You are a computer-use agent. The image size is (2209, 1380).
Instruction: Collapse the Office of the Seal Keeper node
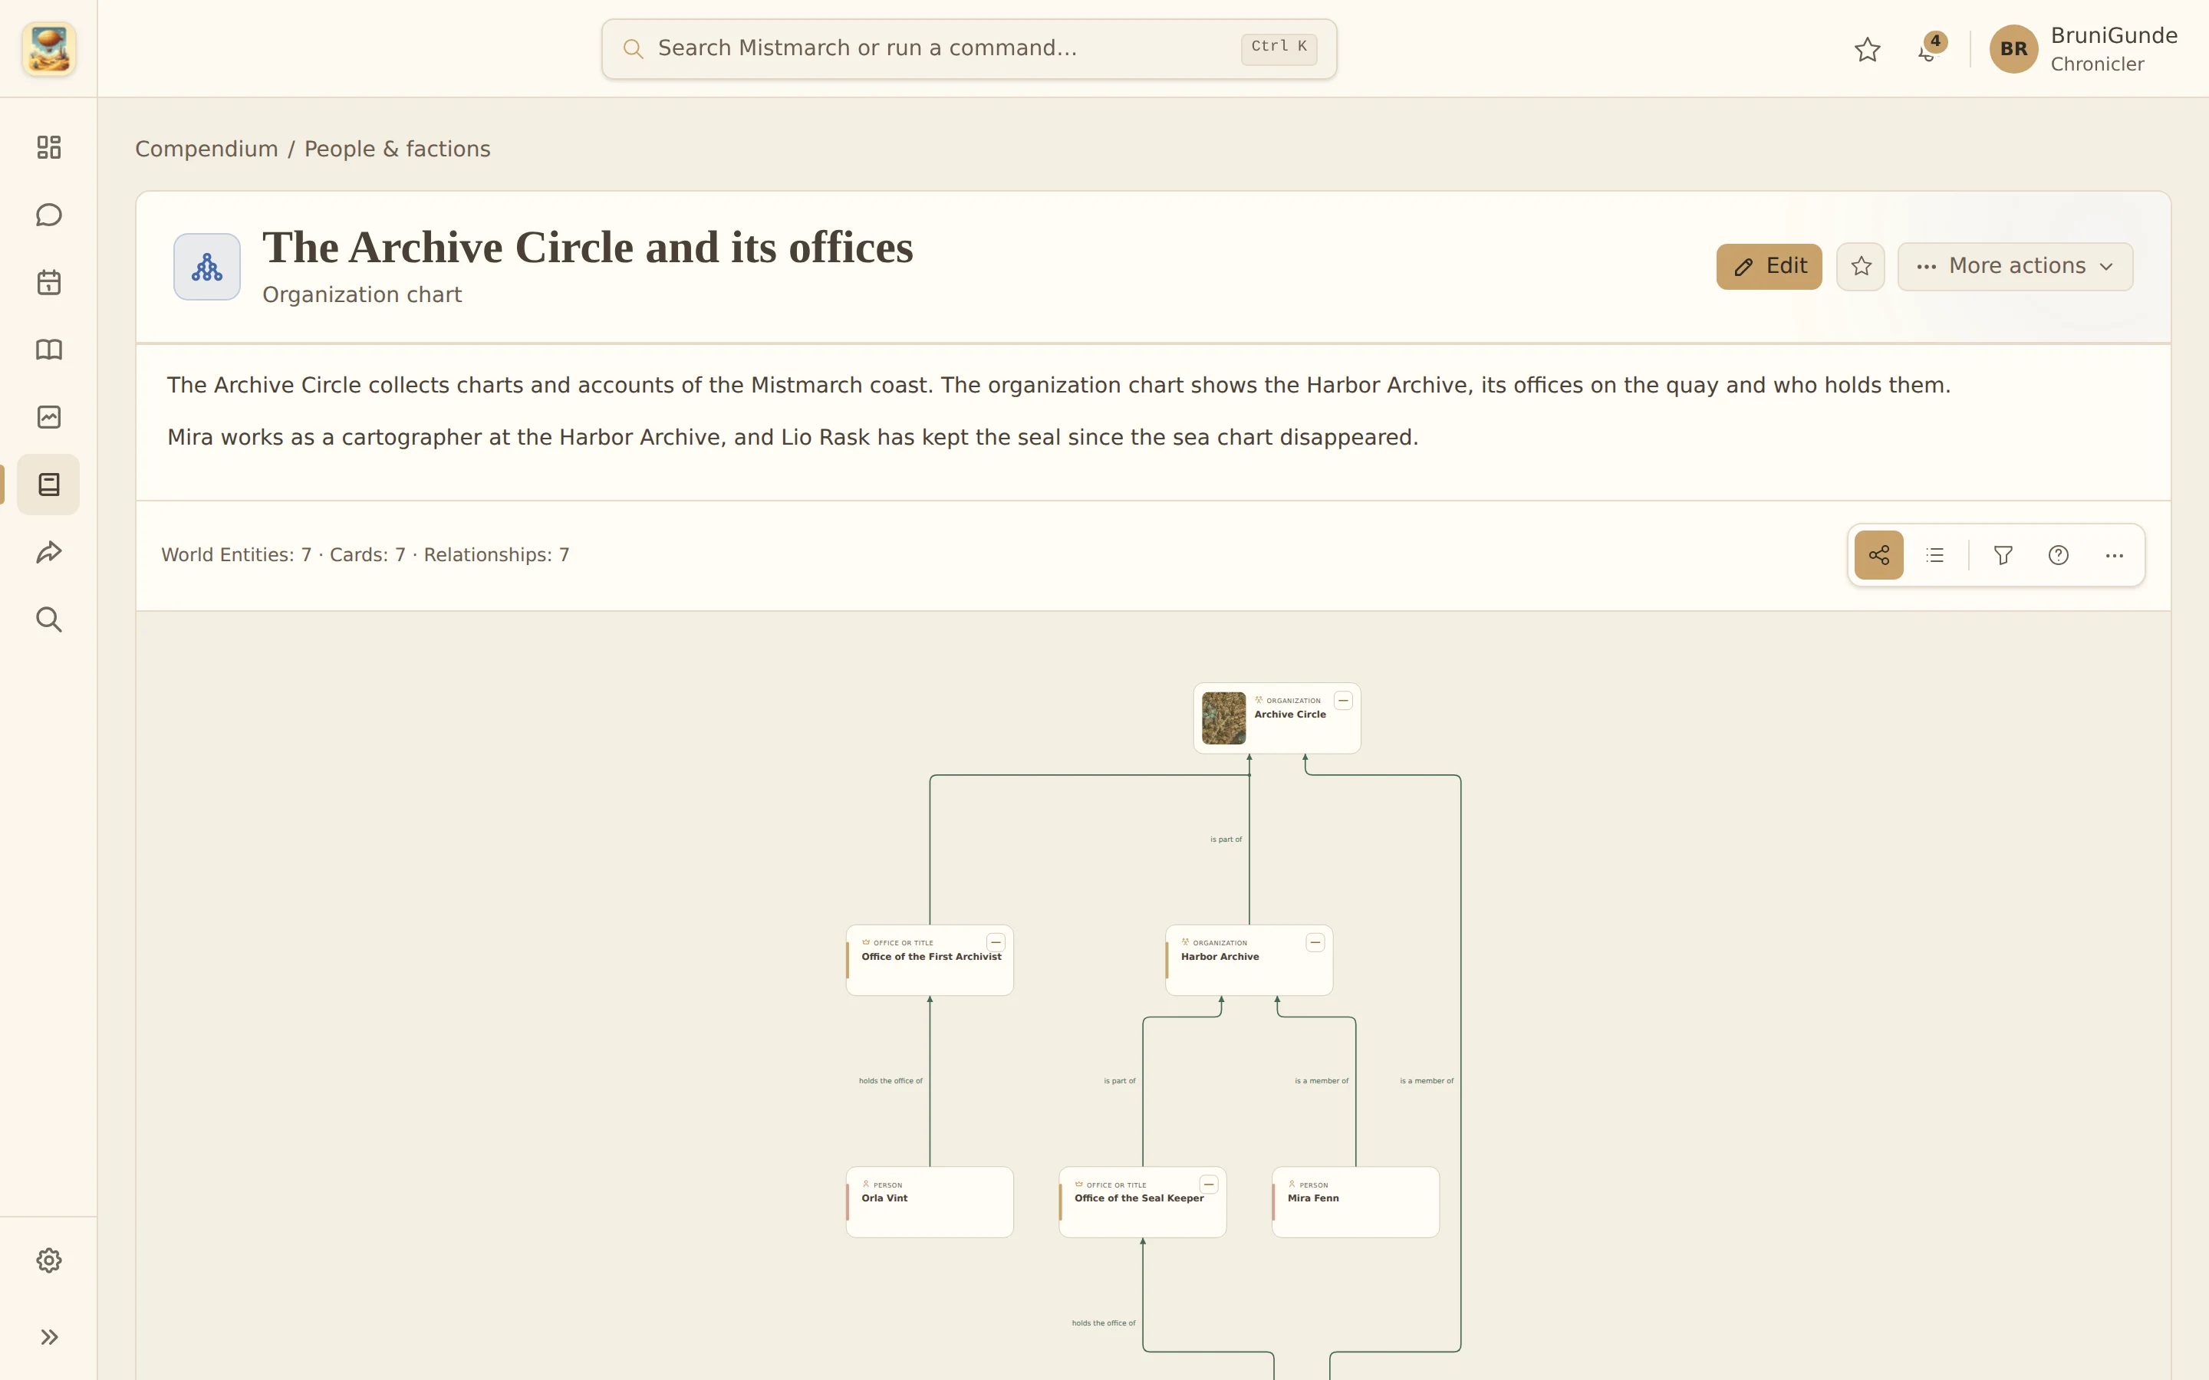1209,1184
